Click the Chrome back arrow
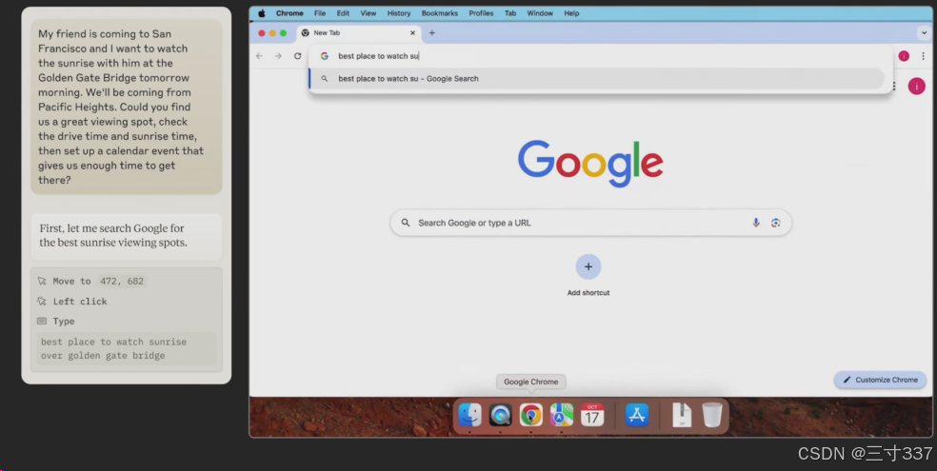 pyautogui.click(x=259, y=56)
